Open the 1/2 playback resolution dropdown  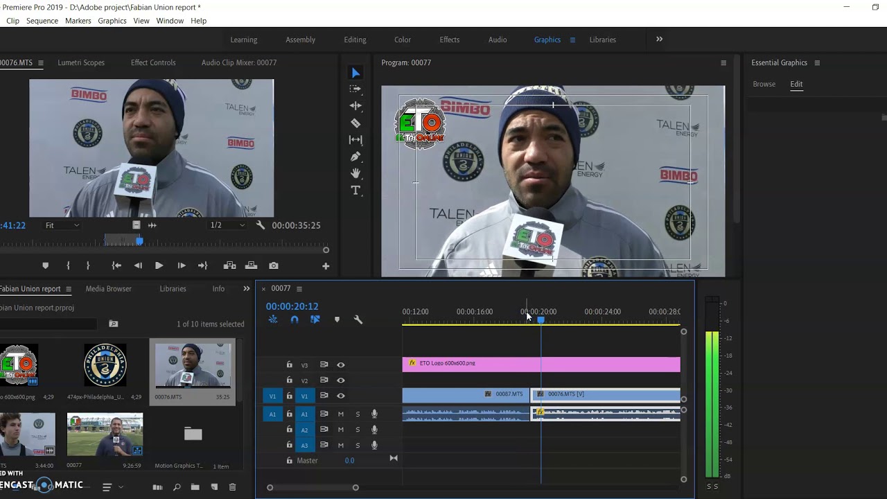(227, 225)
